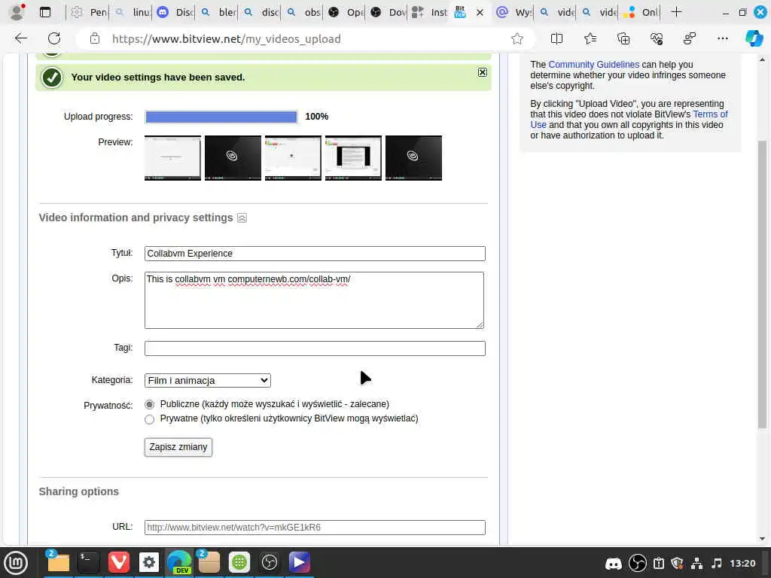Open the Edge settings ellipsis menu

(x=722, y=38)
